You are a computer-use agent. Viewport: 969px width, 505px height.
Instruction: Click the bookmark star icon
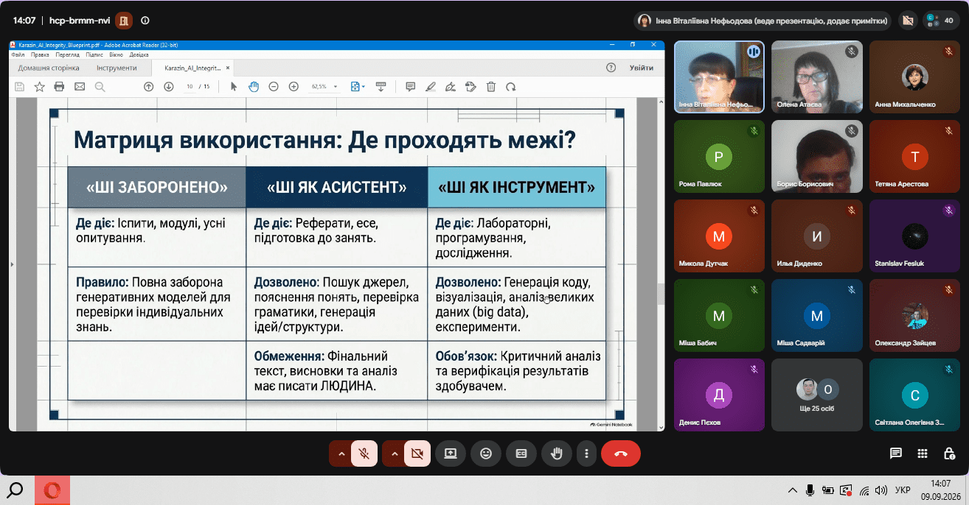point(39,87)
